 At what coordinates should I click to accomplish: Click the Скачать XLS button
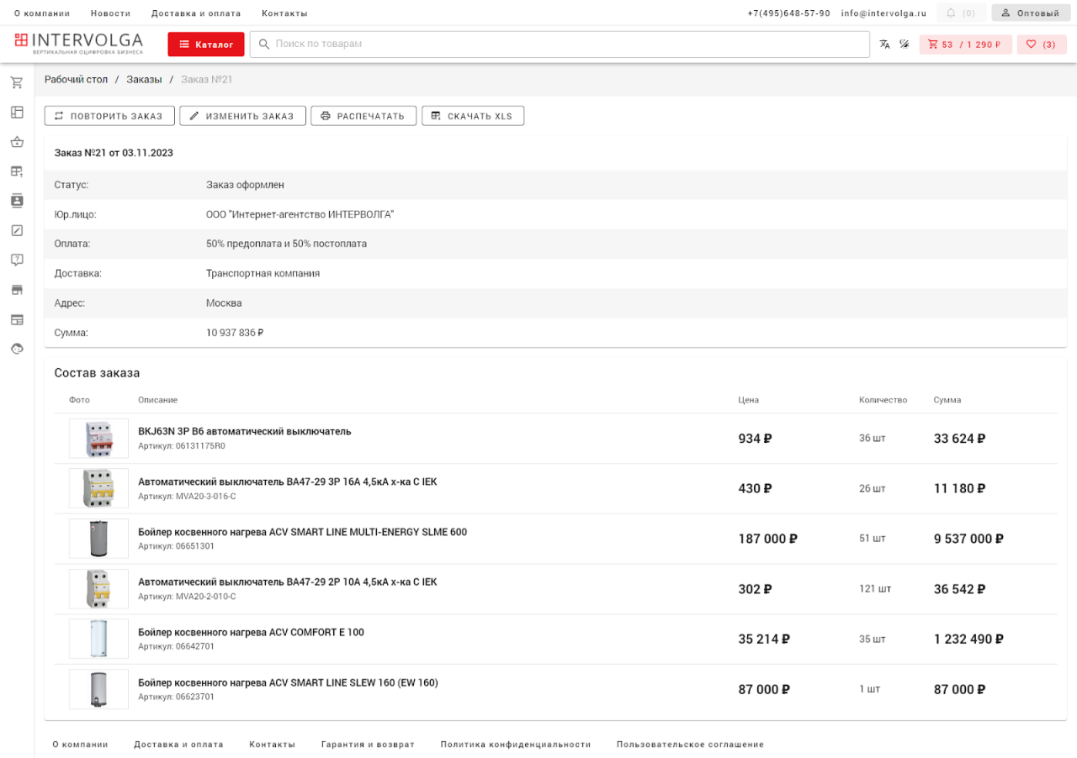pyautogui.click(x=472, y=116)
